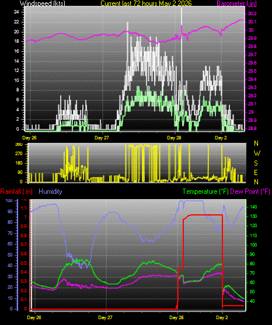The image size is (272, 325).
Task: Click the Humidity legend label
Action: click(50, 191)
